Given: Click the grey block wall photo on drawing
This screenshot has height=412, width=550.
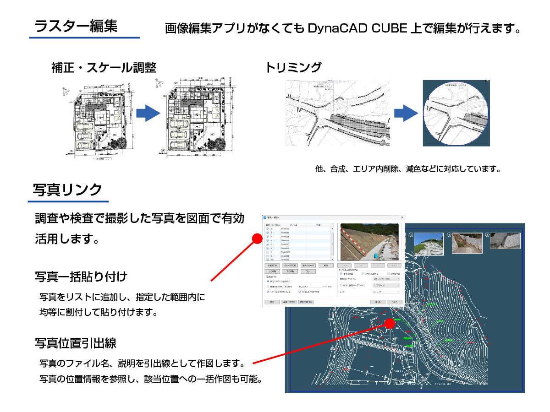Looking at the screenshot, I should [505, 240].
